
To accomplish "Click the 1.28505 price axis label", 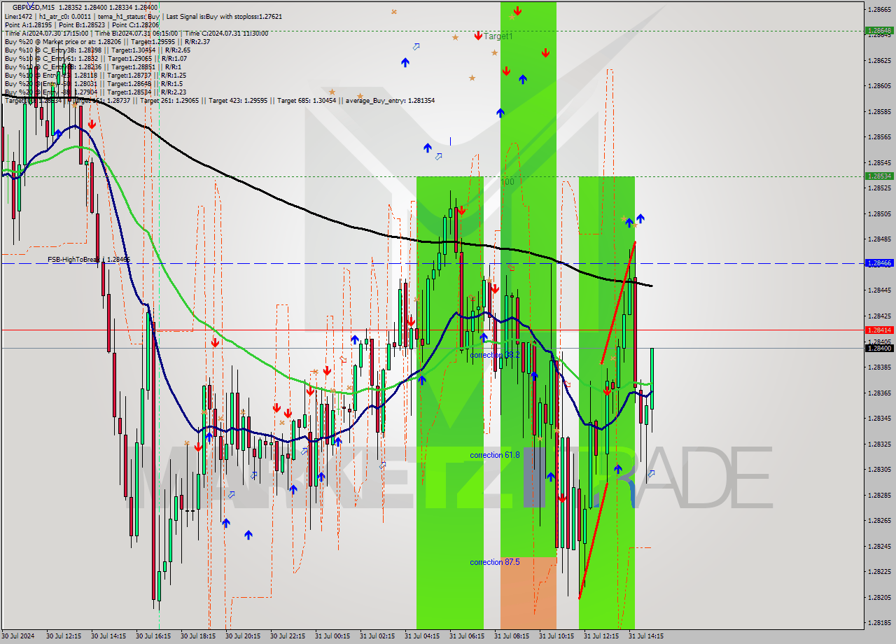I will [x=879, y=213].
